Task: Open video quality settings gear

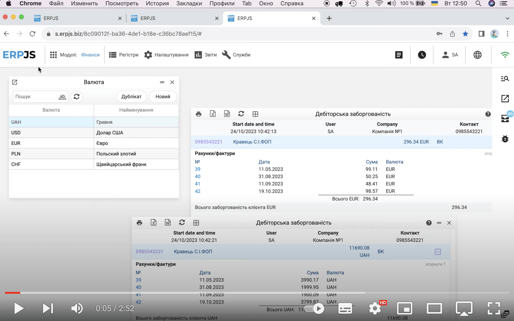Action: [375, 309]
